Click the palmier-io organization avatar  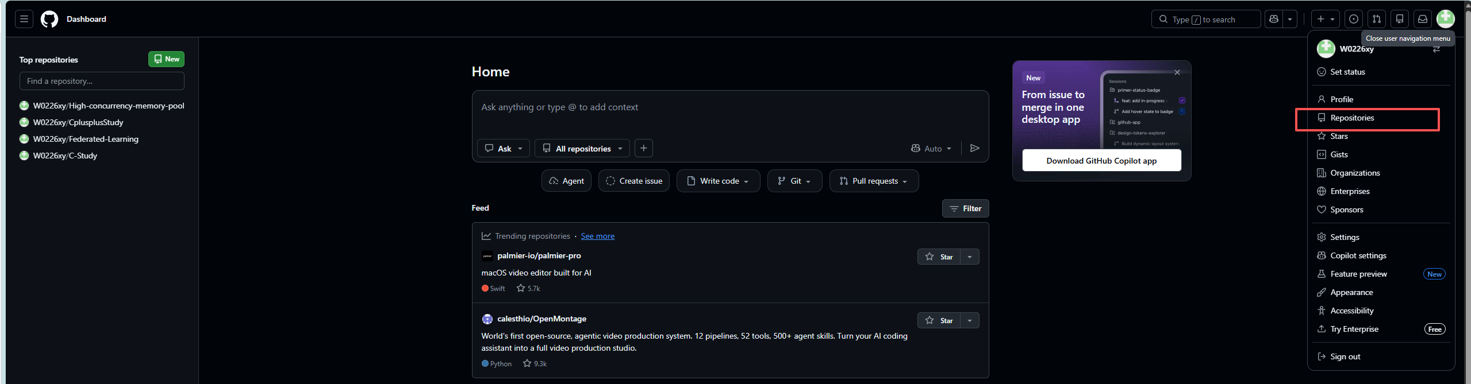(487, 256)
